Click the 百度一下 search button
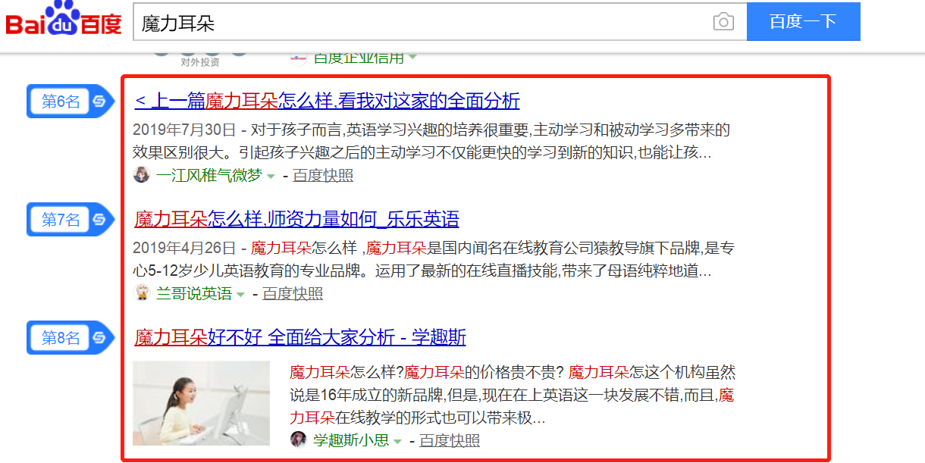 pyautogui.click(x=803, y=22)
